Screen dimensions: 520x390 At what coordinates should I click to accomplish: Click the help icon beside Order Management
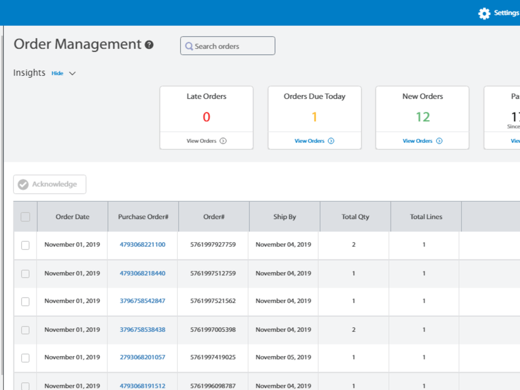pos(149,45)
